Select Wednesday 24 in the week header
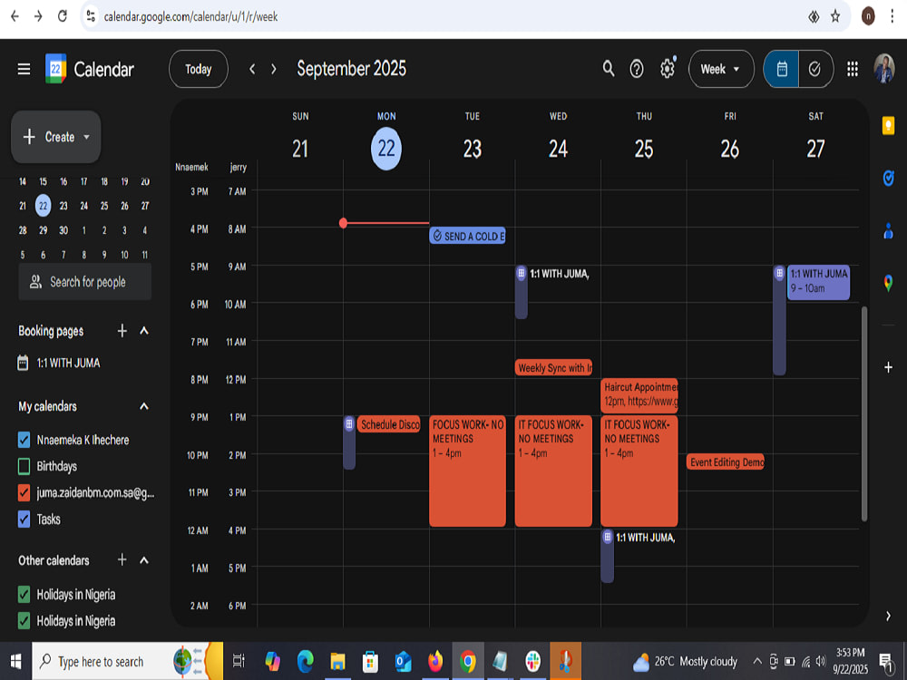Image resolution: width=907 pixels, height=680 pixels. pos(558,149)
